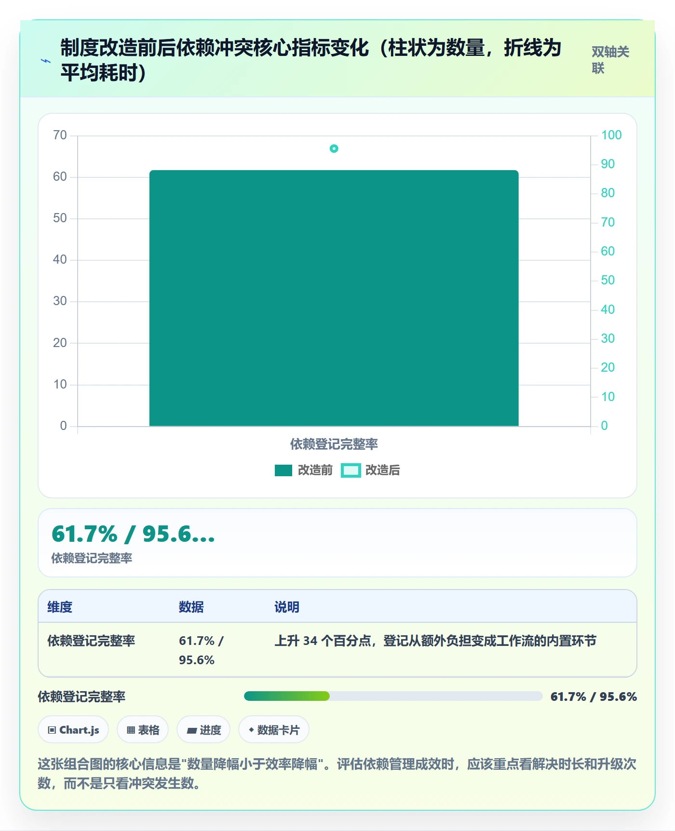Click the large 61.7% / 95.6… card value
The width and height of the screenshot is (675, 831).
coord(133,534)
